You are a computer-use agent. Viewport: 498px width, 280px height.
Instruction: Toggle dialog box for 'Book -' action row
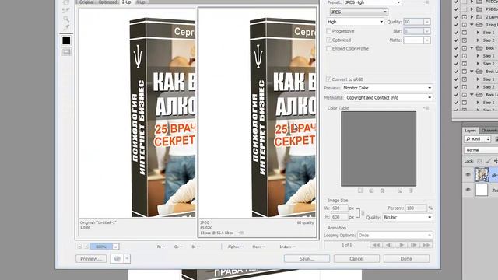click(x=465, y=48)
